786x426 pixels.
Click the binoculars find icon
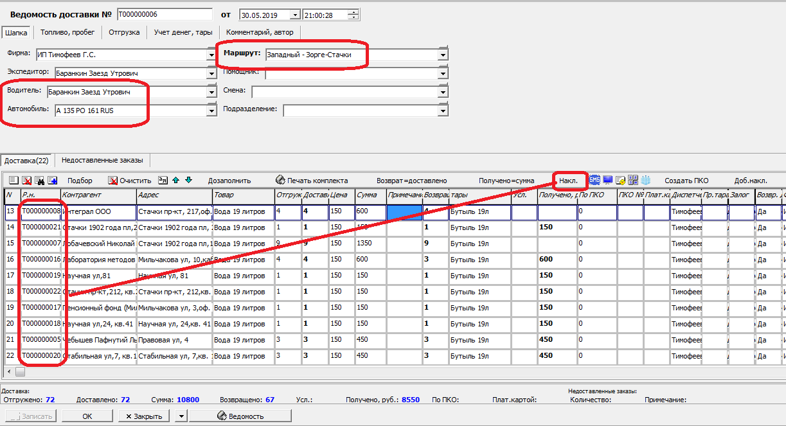(39, 181)
